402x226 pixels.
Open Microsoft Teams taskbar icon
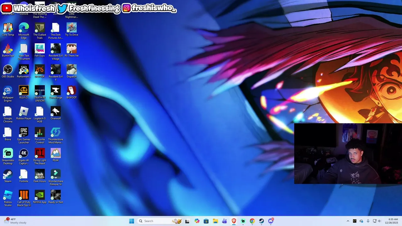click(x=225, y=221)
